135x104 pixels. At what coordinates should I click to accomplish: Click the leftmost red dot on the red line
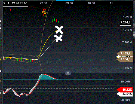point(10,10)
